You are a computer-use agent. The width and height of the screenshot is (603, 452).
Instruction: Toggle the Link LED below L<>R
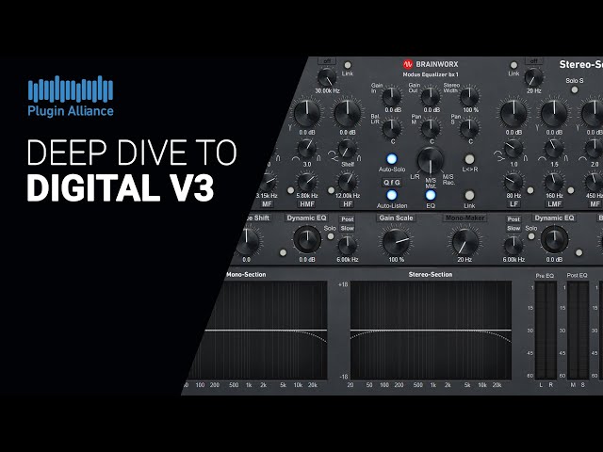[469, 195]
